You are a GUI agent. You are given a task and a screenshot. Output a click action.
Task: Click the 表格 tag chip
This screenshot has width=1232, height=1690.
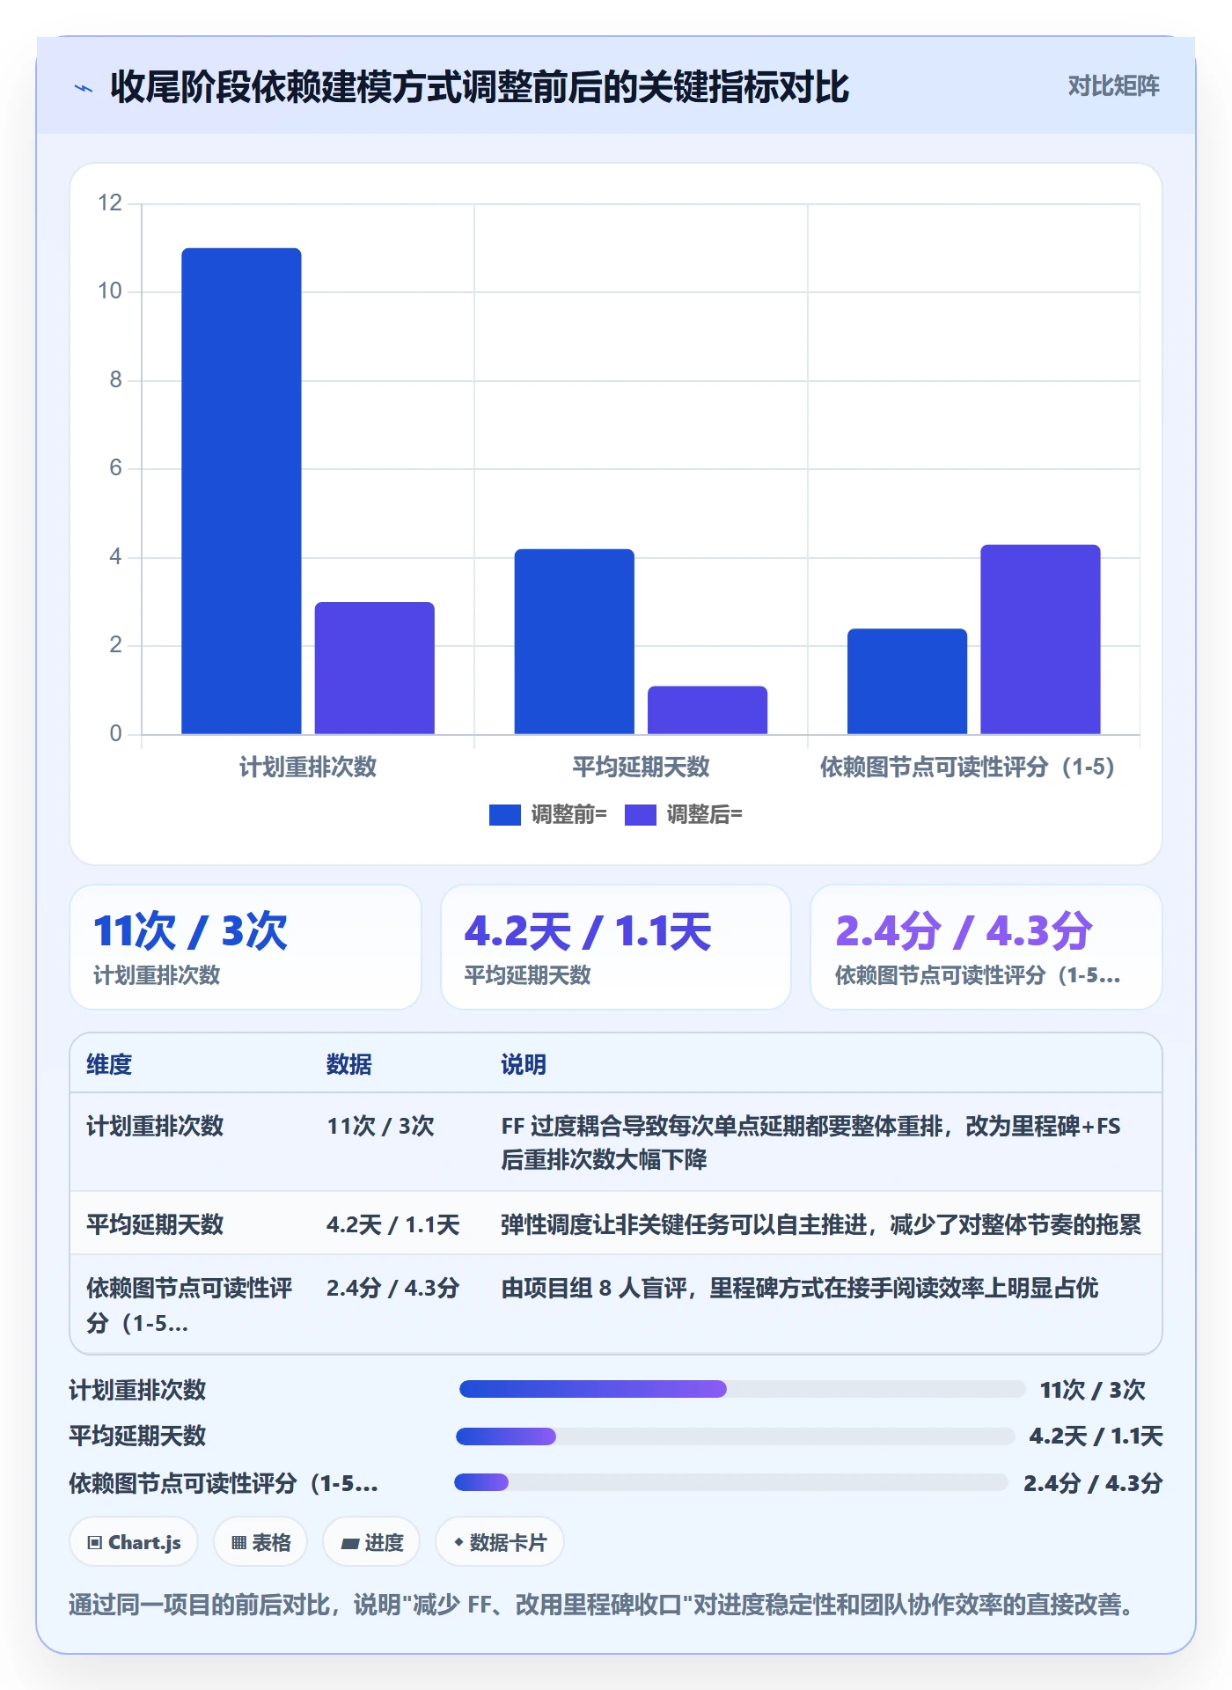coord(260,1542)
